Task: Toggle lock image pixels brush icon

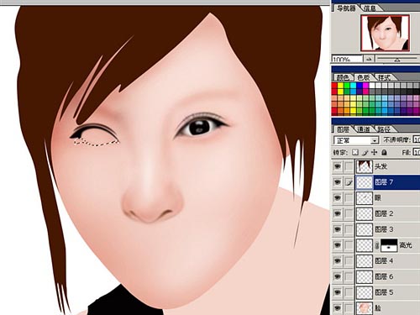Action: click(365, 152)
